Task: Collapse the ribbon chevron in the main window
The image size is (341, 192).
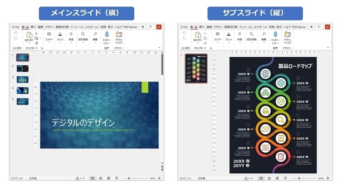Action: pyautogui.click(x=159, y=47)
